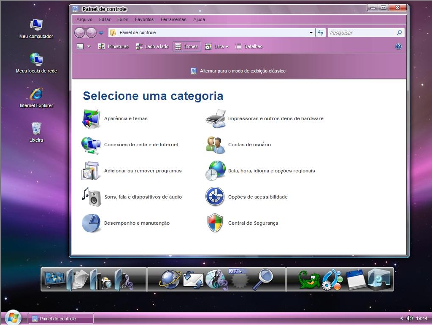Click Alternar para o modo de exibição clássico
Screen dimensions: 432x325
click(x=242, y=71)
